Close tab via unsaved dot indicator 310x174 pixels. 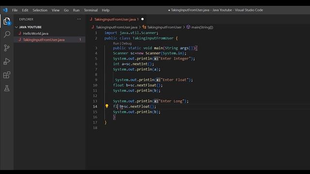pos(142,19)
